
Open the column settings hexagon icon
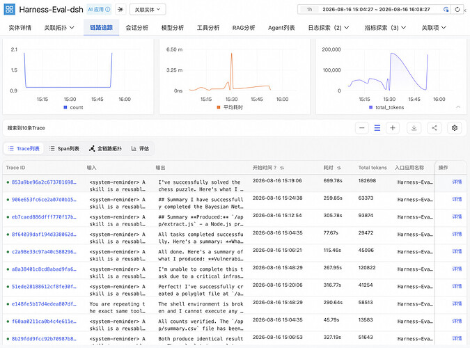pos(455,128)
